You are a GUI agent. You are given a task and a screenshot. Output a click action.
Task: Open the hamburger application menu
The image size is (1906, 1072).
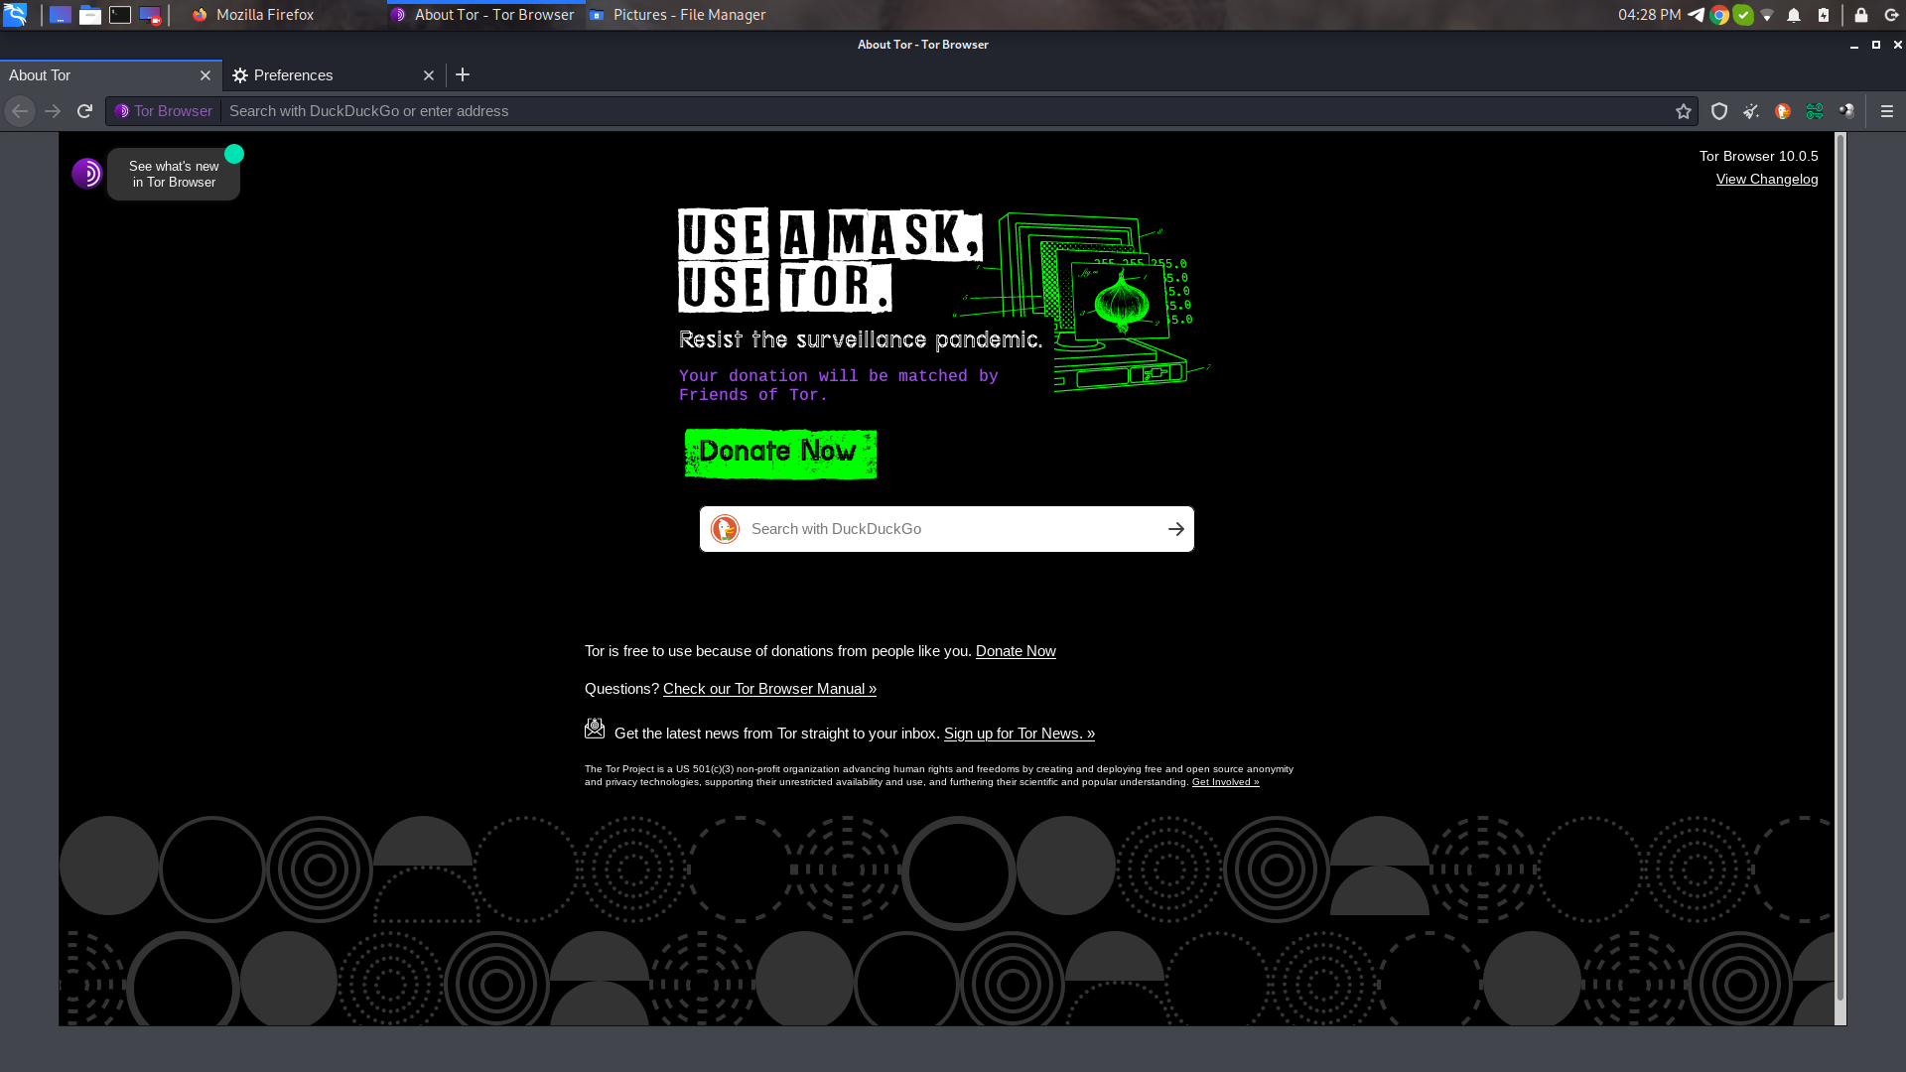(1887, 111)
